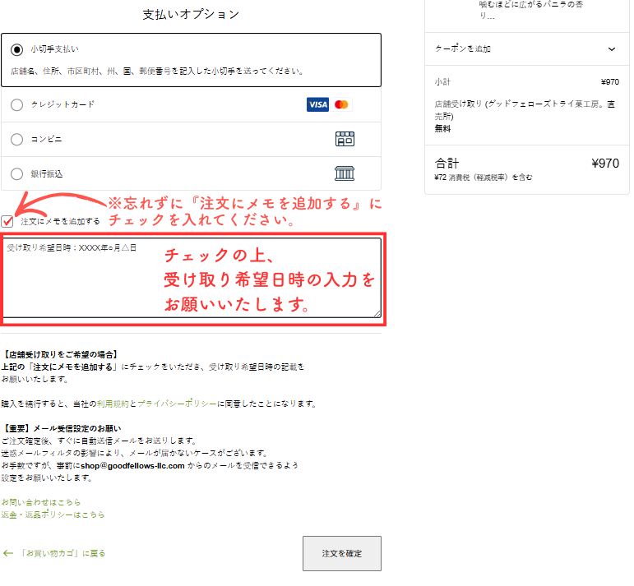Click the note textarea resize handle

click(377, 313)
